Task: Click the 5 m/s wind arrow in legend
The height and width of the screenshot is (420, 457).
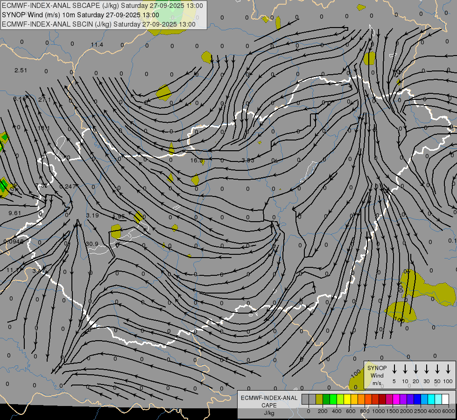Action: (394, 369)
